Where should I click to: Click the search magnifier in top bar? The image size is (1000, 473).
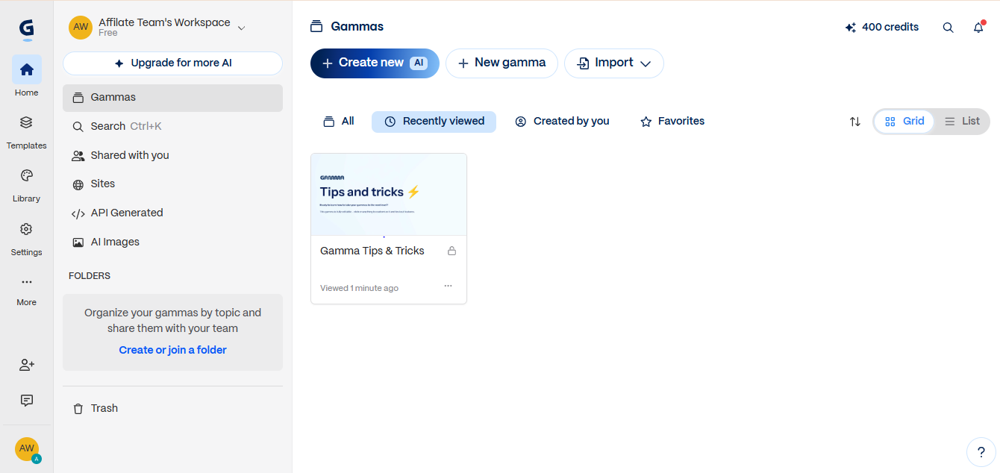[x=948, y=28]
